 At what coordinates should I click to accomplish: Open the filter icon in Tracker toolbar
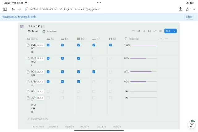tap(133, 31)
